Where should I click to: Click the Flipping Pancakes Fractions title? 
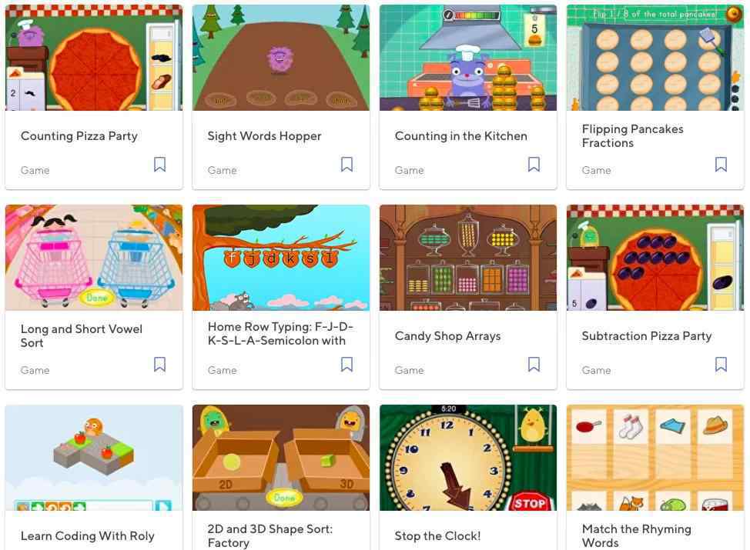(632, 136)
